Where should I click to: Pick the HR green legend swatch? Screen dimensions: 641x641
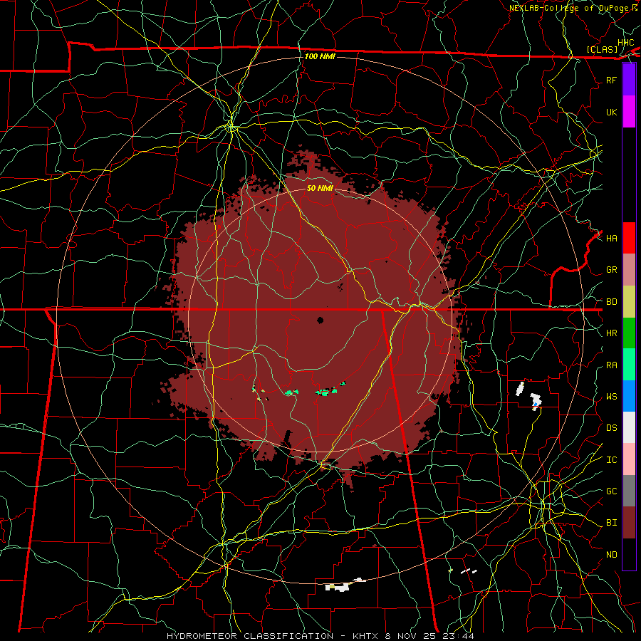point(629,333)
